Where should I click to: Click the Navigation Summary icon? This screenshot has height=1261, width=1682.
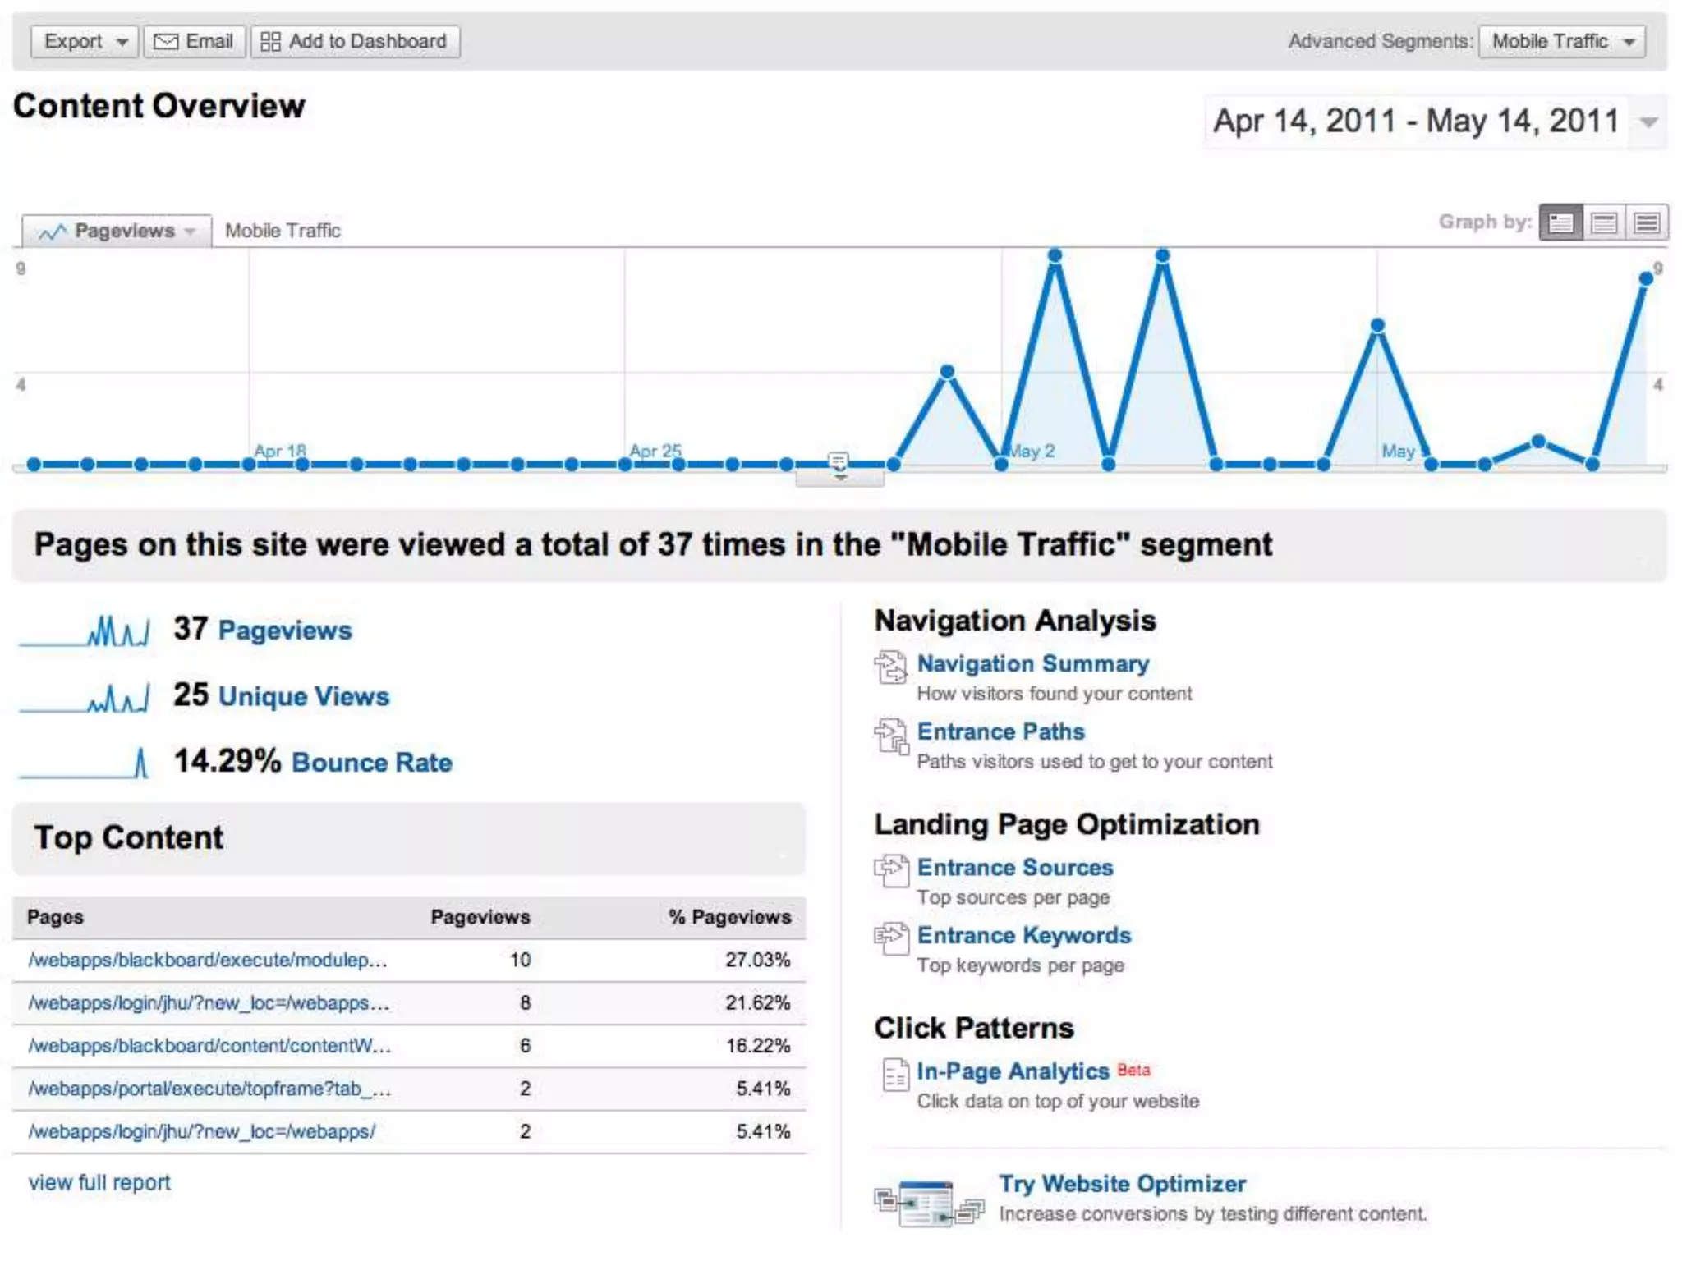[890, 667]
